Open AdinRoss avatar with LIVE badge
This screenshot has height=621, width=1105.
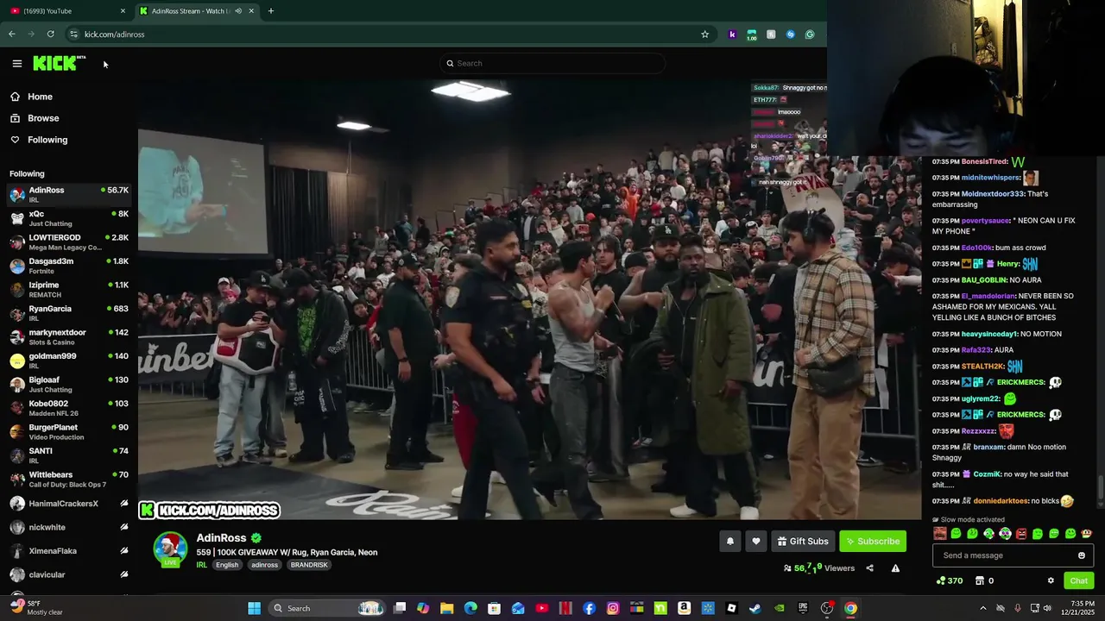170,549
